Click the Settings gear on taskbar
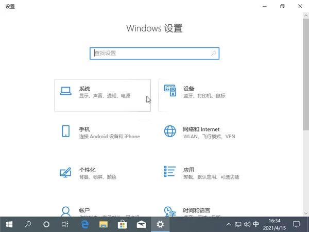Image resolution: width=309 pixels, height=232 pixels. coord(160,224)
